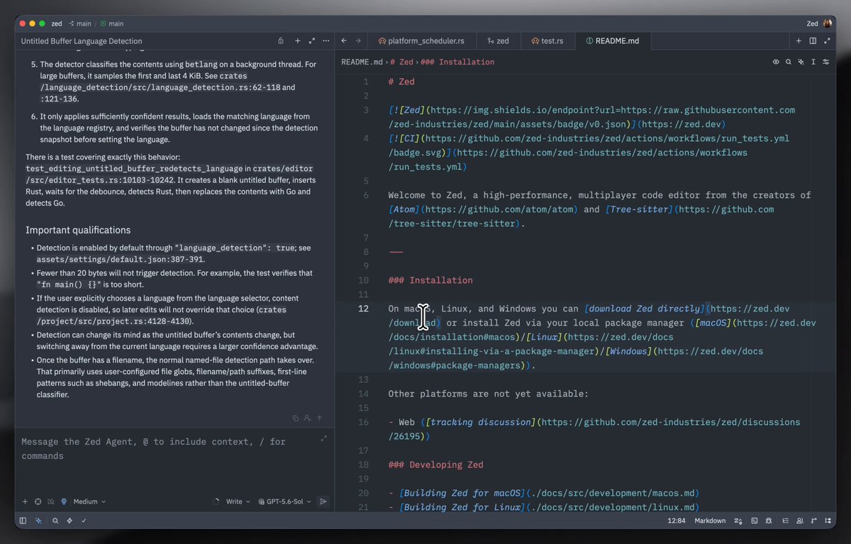Open the agent panel options dropdown chevron
The image size is (851, 544).
(x=325, y=41)
